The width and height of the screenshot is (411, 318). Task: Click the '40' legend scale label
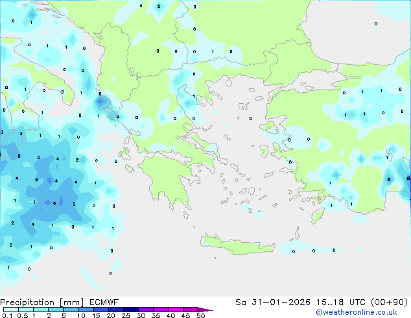(x=170, y=315)
